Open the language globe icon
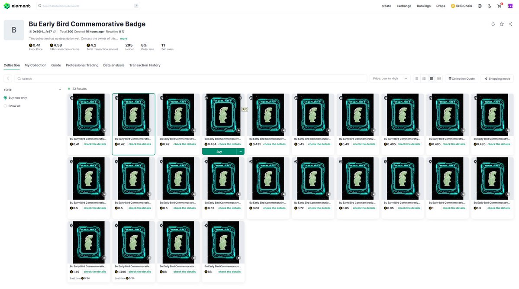This screenshot has height=289, width=519. 480,6
